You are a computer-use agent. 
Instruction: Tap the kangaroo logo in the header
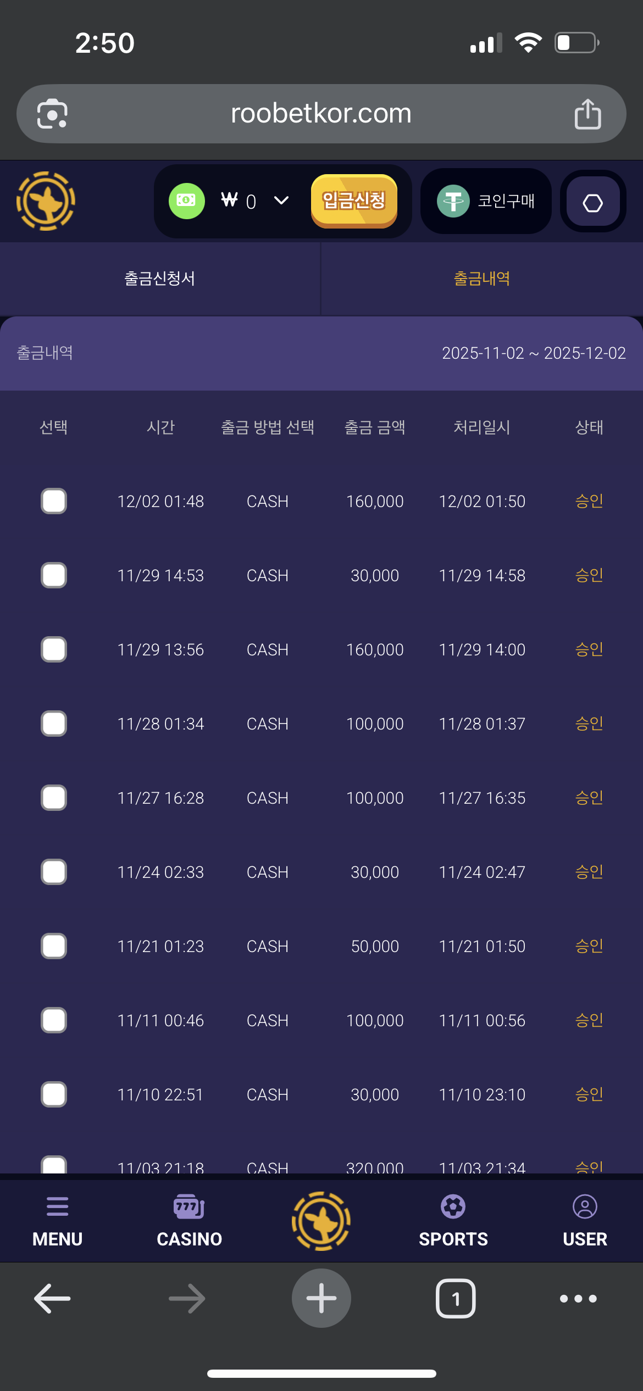point(46,201)
